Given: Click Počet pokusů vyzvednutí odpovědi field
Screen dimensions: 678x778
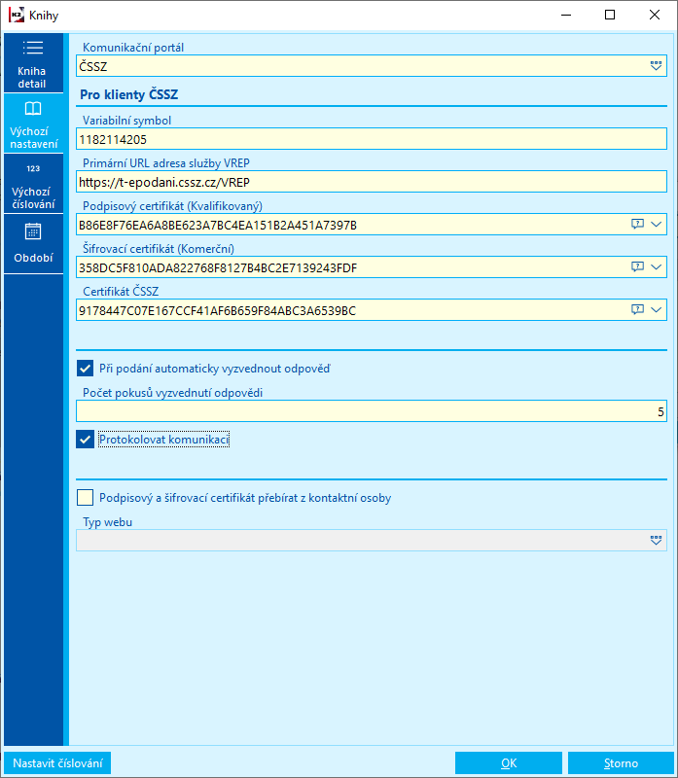Looking at the screenshot, I should [371, 411].
